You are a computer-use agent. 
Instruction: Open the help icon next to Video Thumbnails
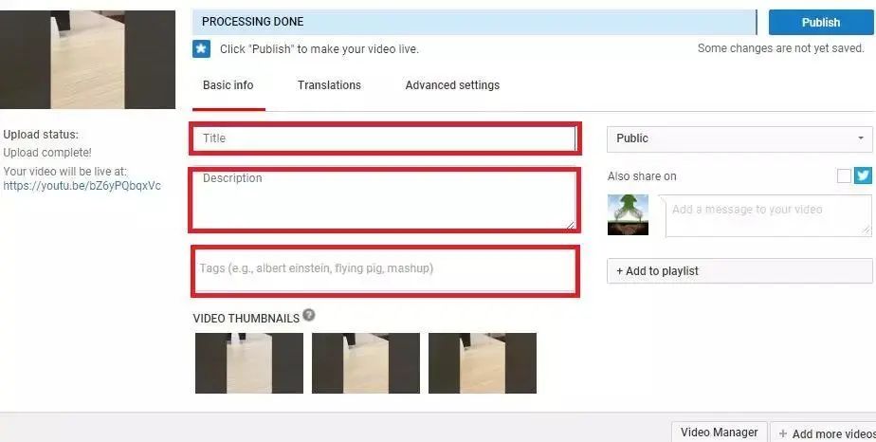pos(309,315)
